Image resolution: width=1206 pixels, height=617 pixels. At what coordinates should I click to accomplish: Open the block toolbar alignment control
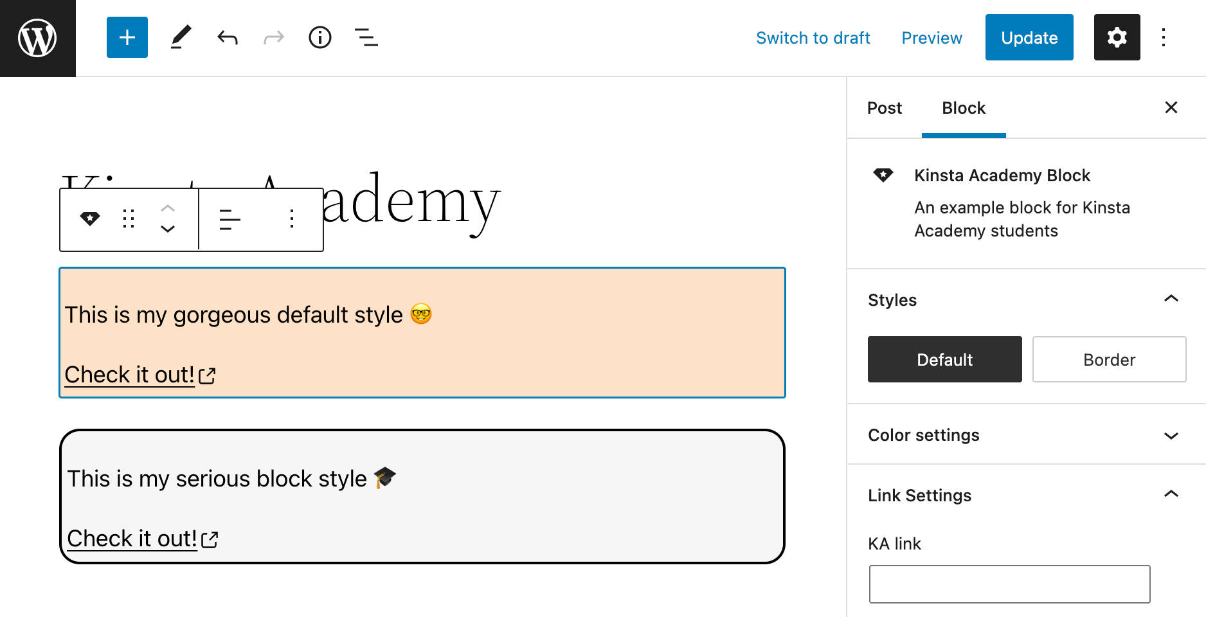pyautogui.click(x=230, y=219)
